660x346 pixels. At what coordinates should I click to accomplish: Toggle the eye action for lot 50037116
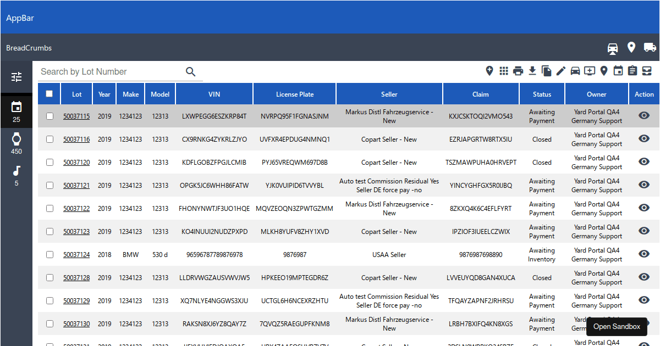[644, 139]
